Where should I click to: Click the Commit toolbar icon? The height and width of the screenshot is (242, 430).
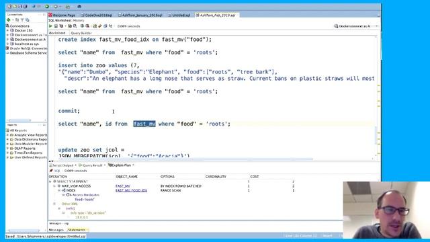pyautogui.click(x=82, y=26)
